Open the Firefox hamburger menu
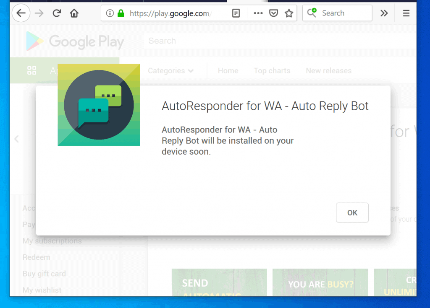This screenshot has width=430, height=308. [406, 13]
